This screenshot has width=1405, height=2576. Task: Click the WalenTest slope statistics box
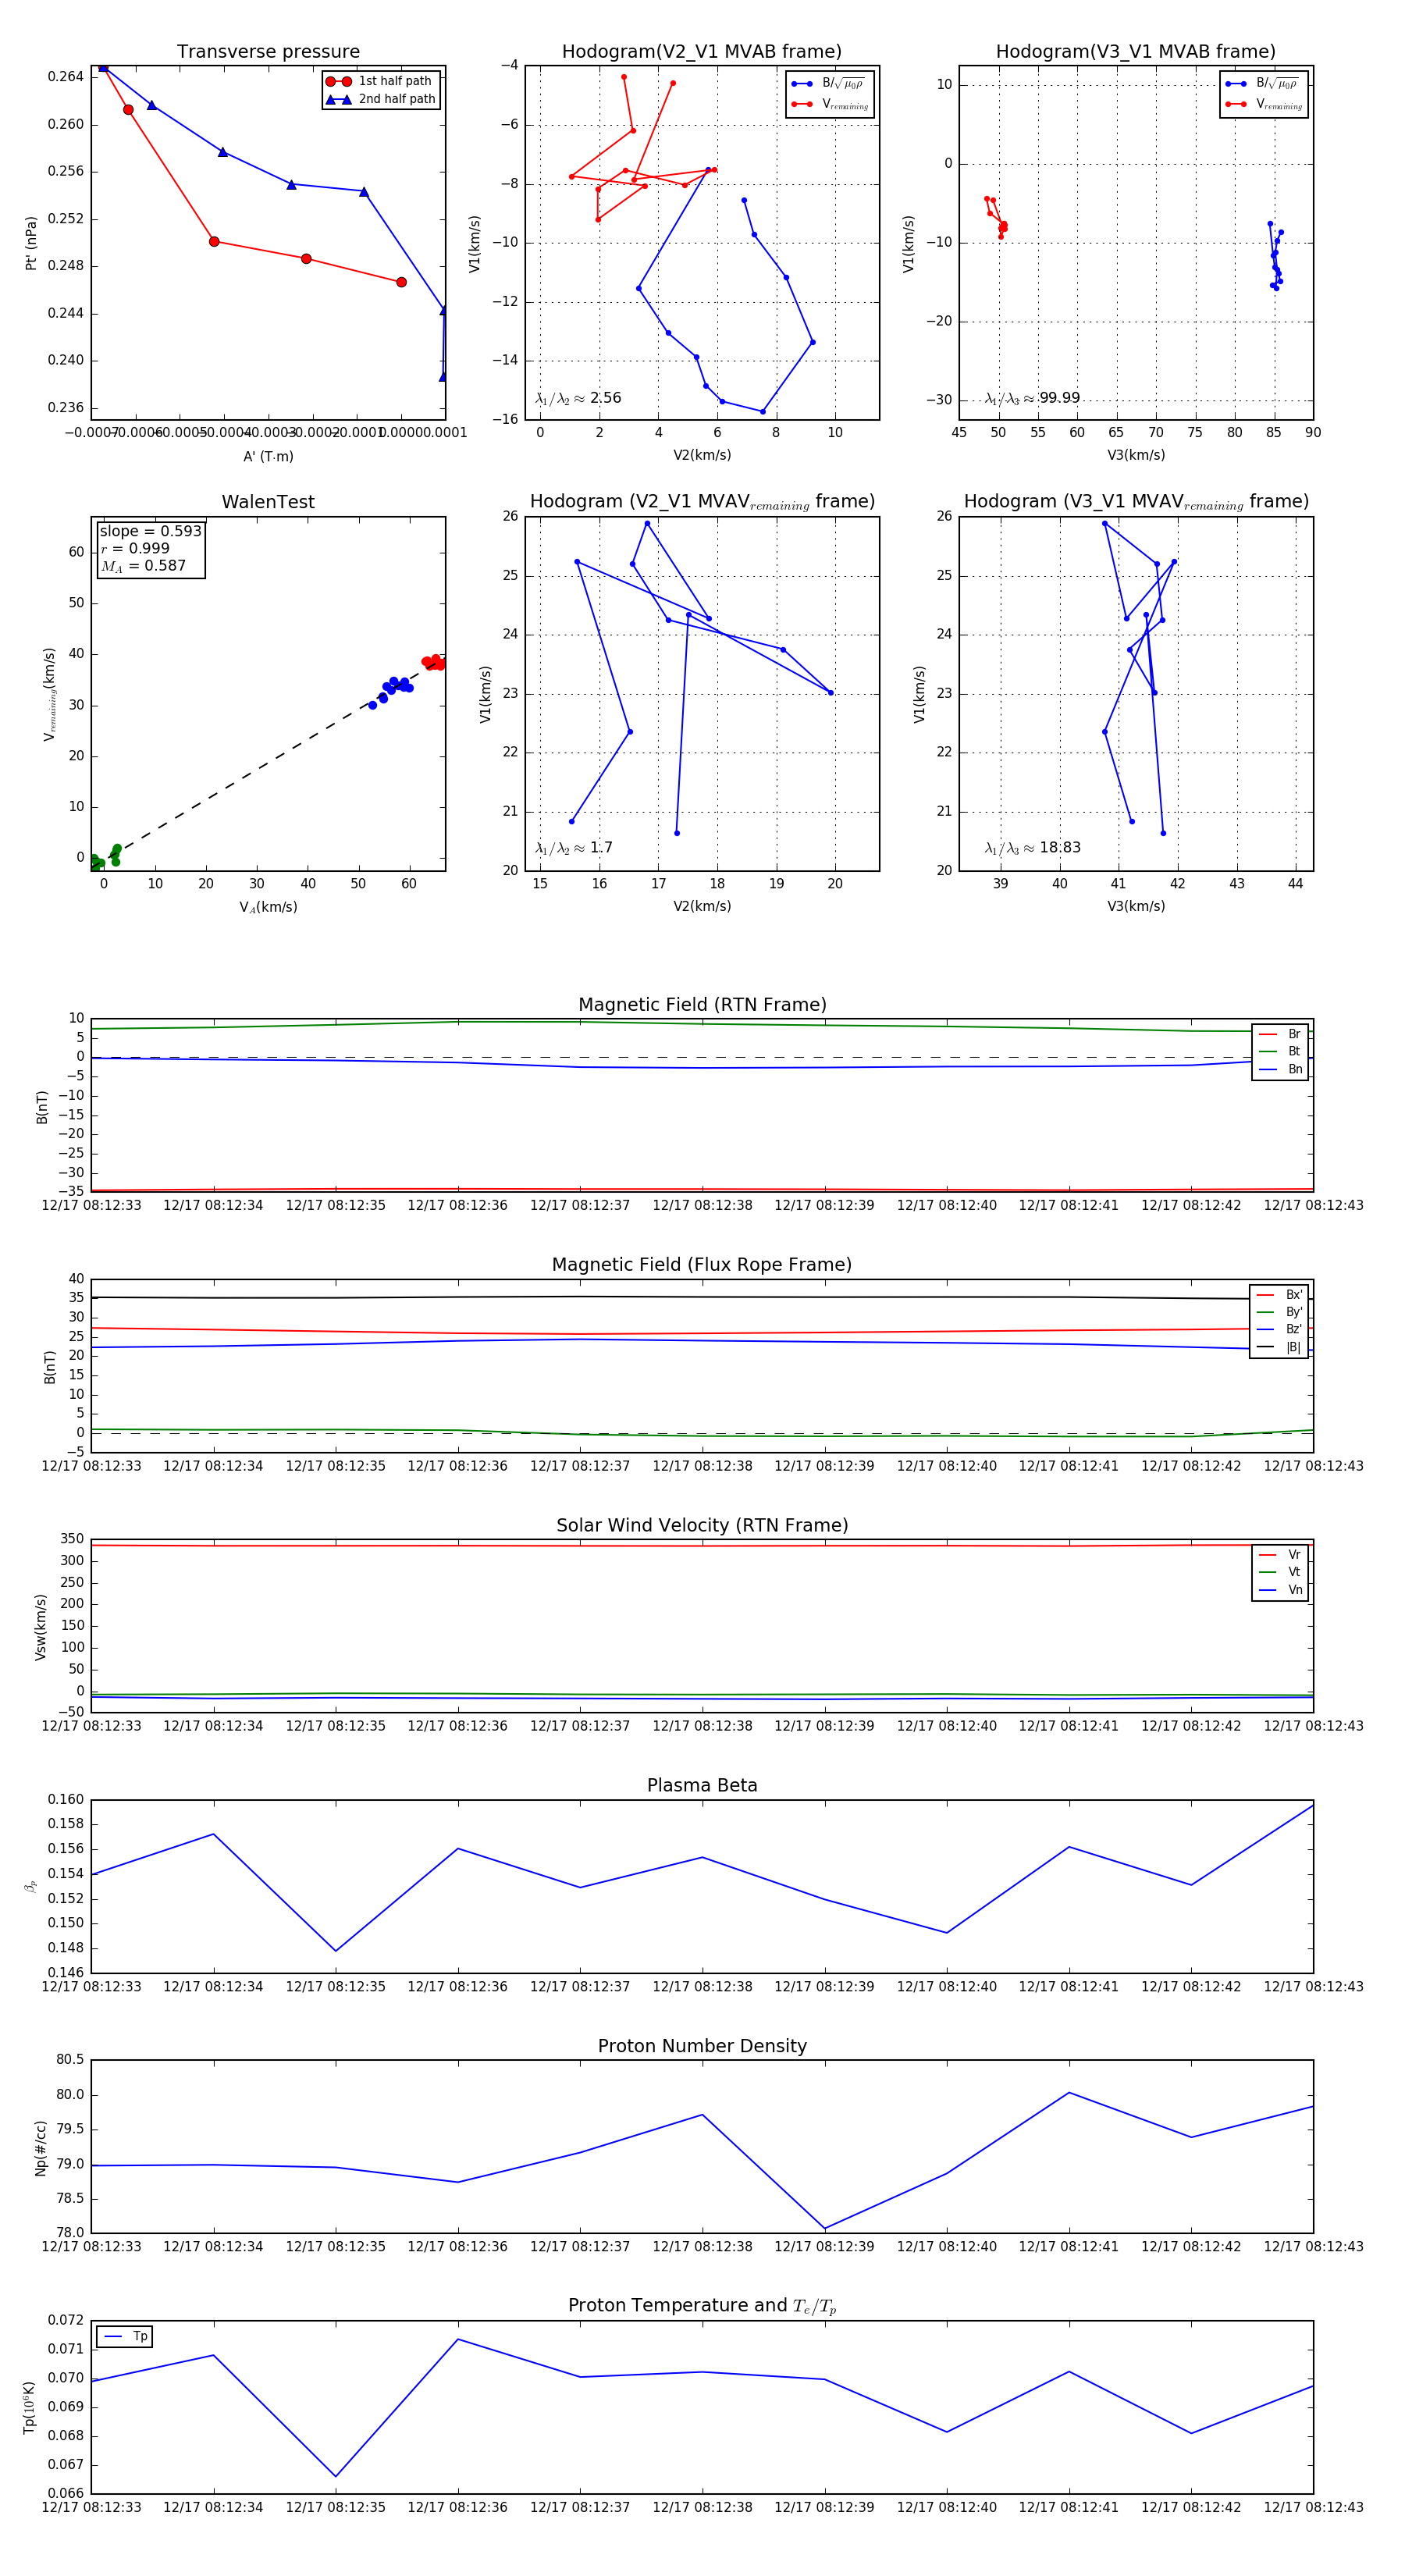coord(150,548)
